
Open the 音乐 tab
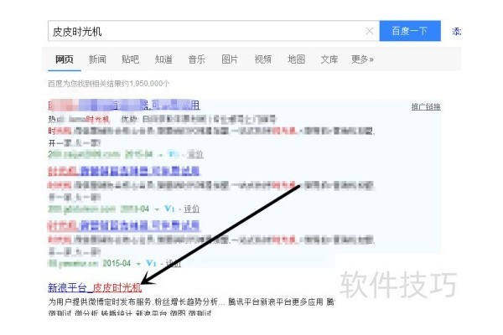click(197, 59)
